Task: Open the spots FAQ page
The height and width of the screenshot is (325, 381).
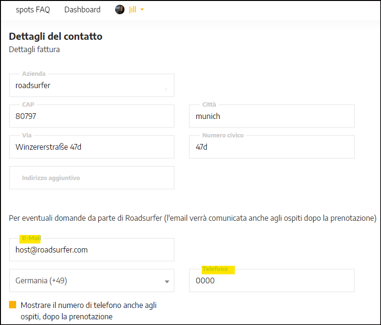Action: point(33,9)
